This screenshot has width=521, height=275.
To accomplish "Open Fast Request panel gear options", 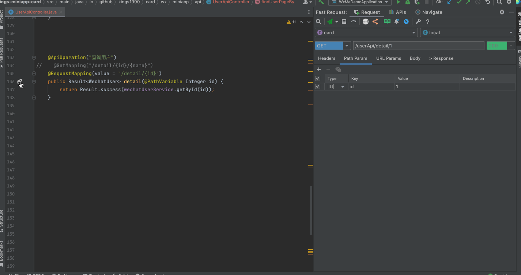I will click(x=502, y=12).
